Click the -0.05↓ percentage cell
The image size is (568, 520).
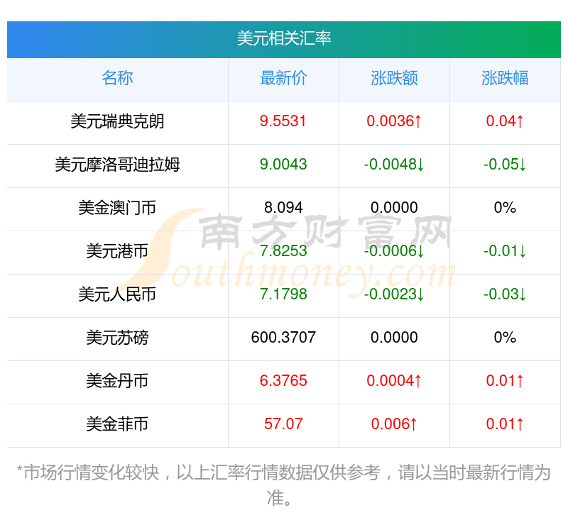(x=505, y=165)
